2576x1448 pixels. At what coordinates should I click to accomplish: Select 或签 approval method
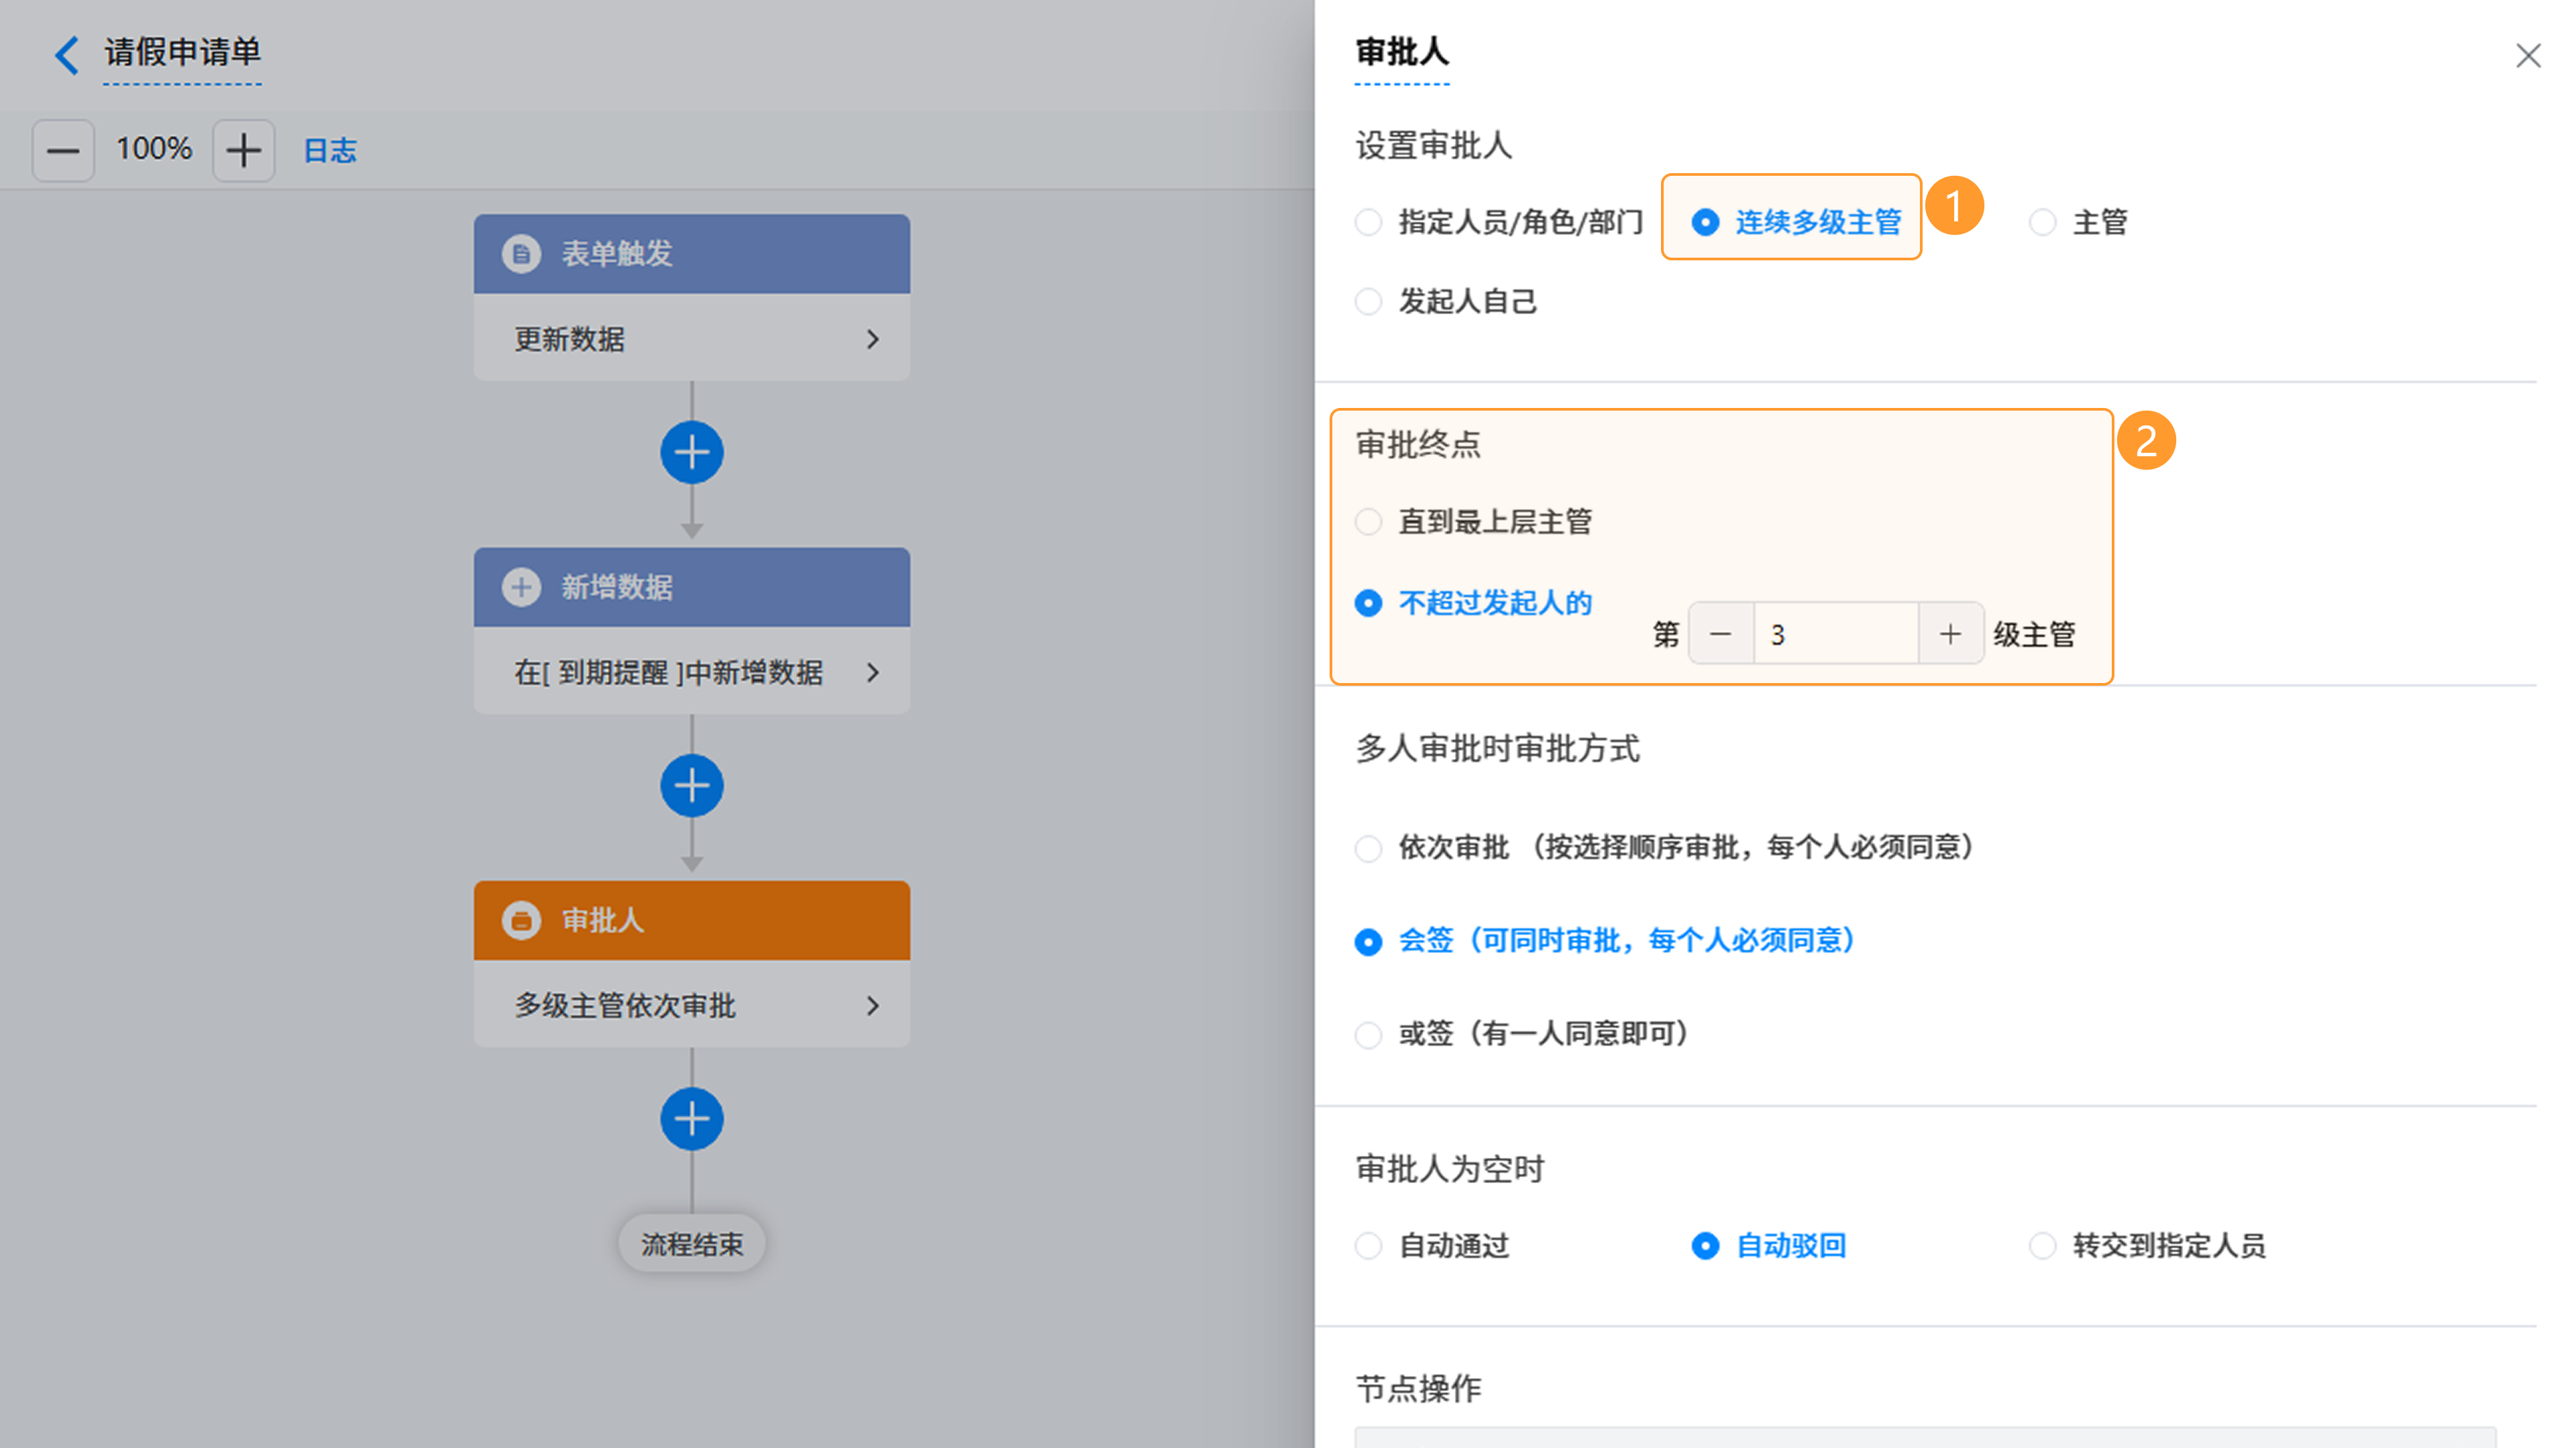pos(1522,1034)
